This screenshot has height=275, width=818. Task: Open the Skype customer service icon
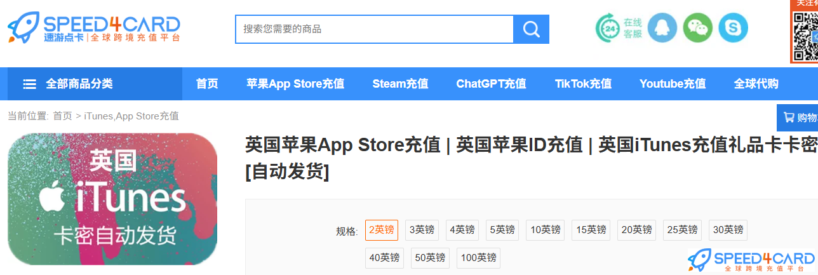point(734,28)
